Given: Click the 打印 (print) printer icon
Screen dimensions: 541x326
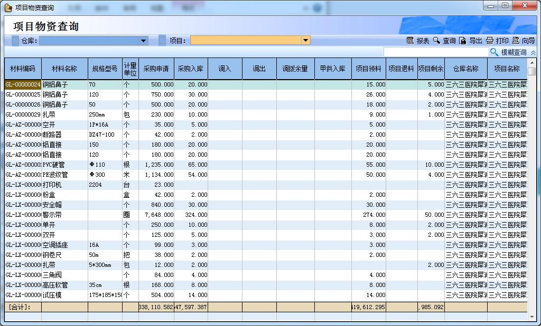Looking at the screenshot, I should pos(489,41).
